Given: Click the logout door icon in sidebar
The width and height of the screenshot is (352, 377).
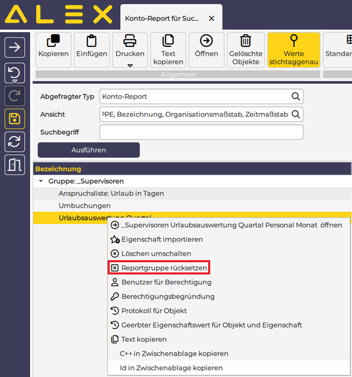Looking at the screenshot, I should point(15,165).
